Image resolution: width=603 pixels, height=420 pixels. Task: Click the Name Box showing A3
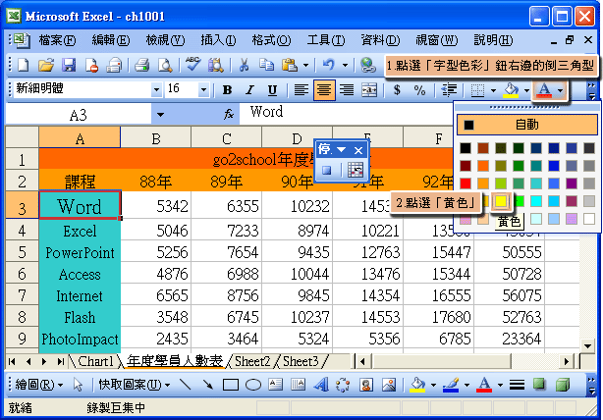[x=79, y=115]
